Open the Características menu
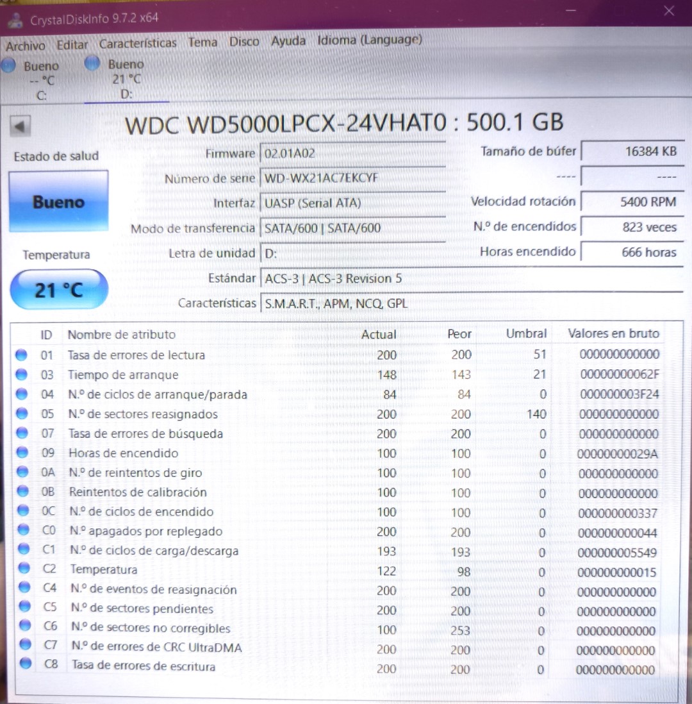Image resolution: width=692 pixels, height=704 pixels. pyautogui.click(x=138, y=44)
